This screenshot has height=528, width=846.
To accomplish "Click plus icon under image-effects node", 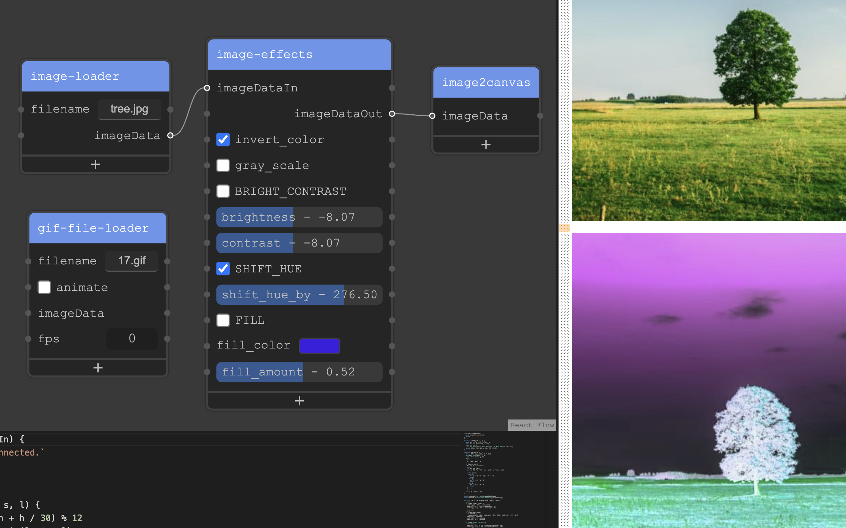I will [x=299, y=401].
